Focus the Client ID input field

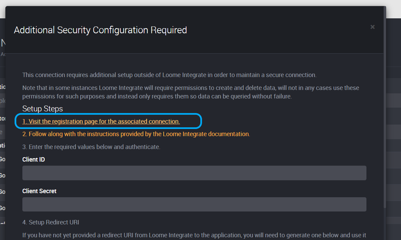coord(194,173)
